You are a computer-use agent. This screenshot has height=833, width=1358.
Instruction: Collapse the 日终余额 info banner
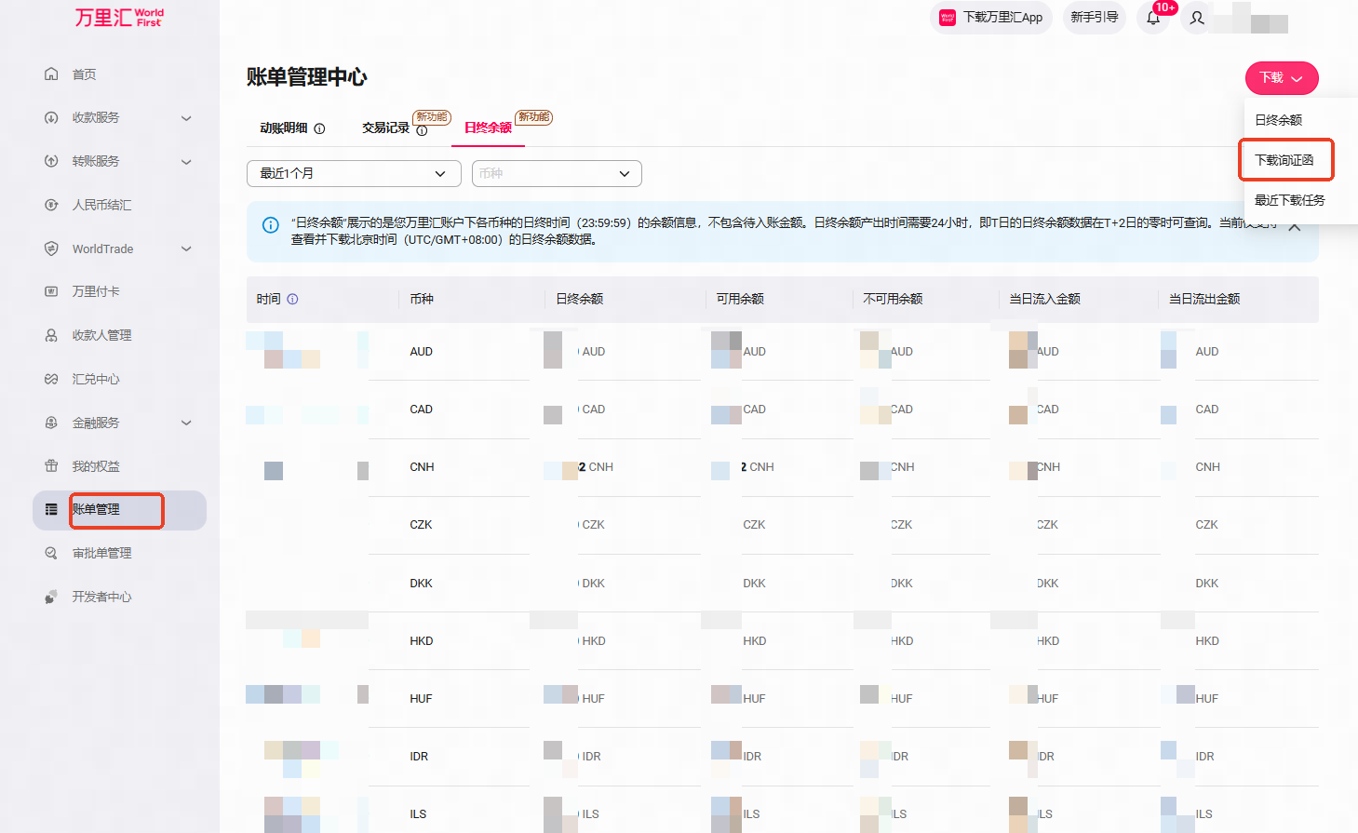click(1294, 227)
